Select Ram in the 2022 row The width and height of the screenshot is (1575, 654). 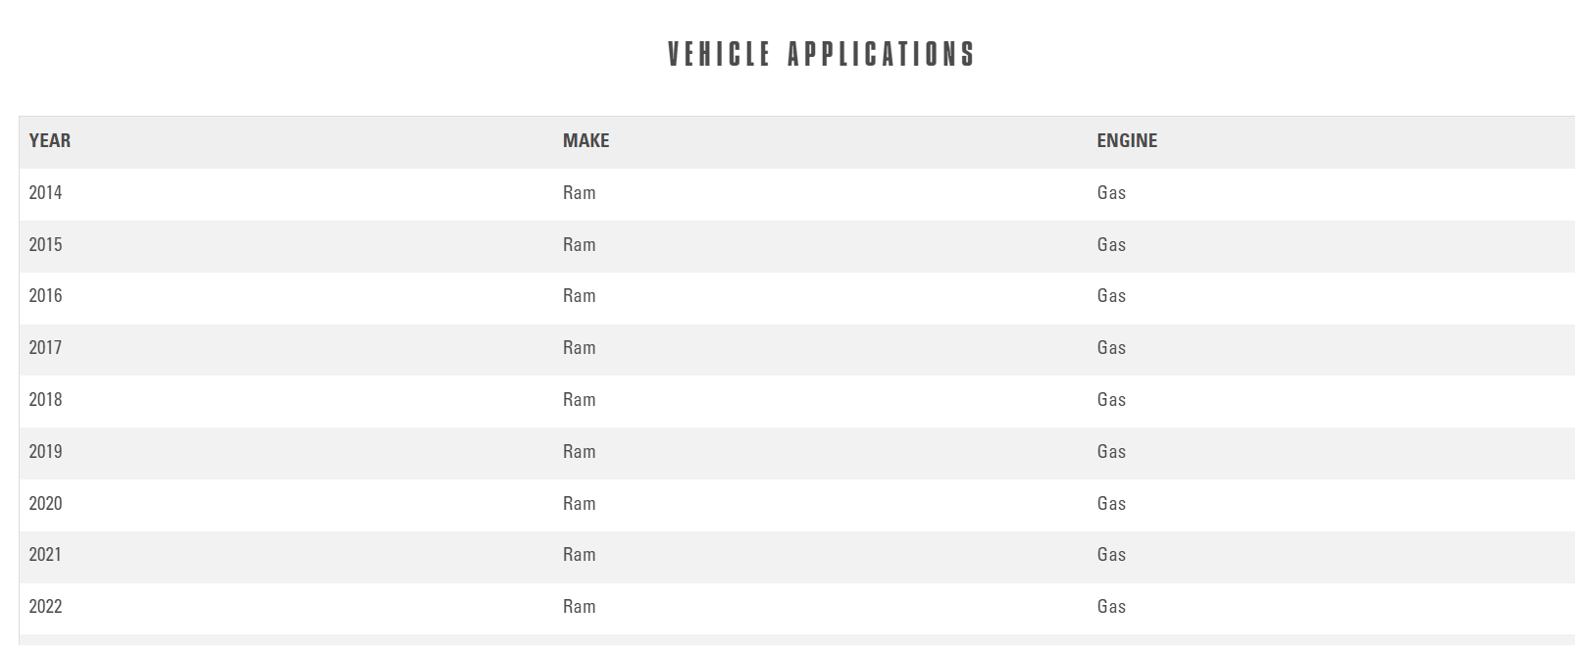click(x=579, y=607)
